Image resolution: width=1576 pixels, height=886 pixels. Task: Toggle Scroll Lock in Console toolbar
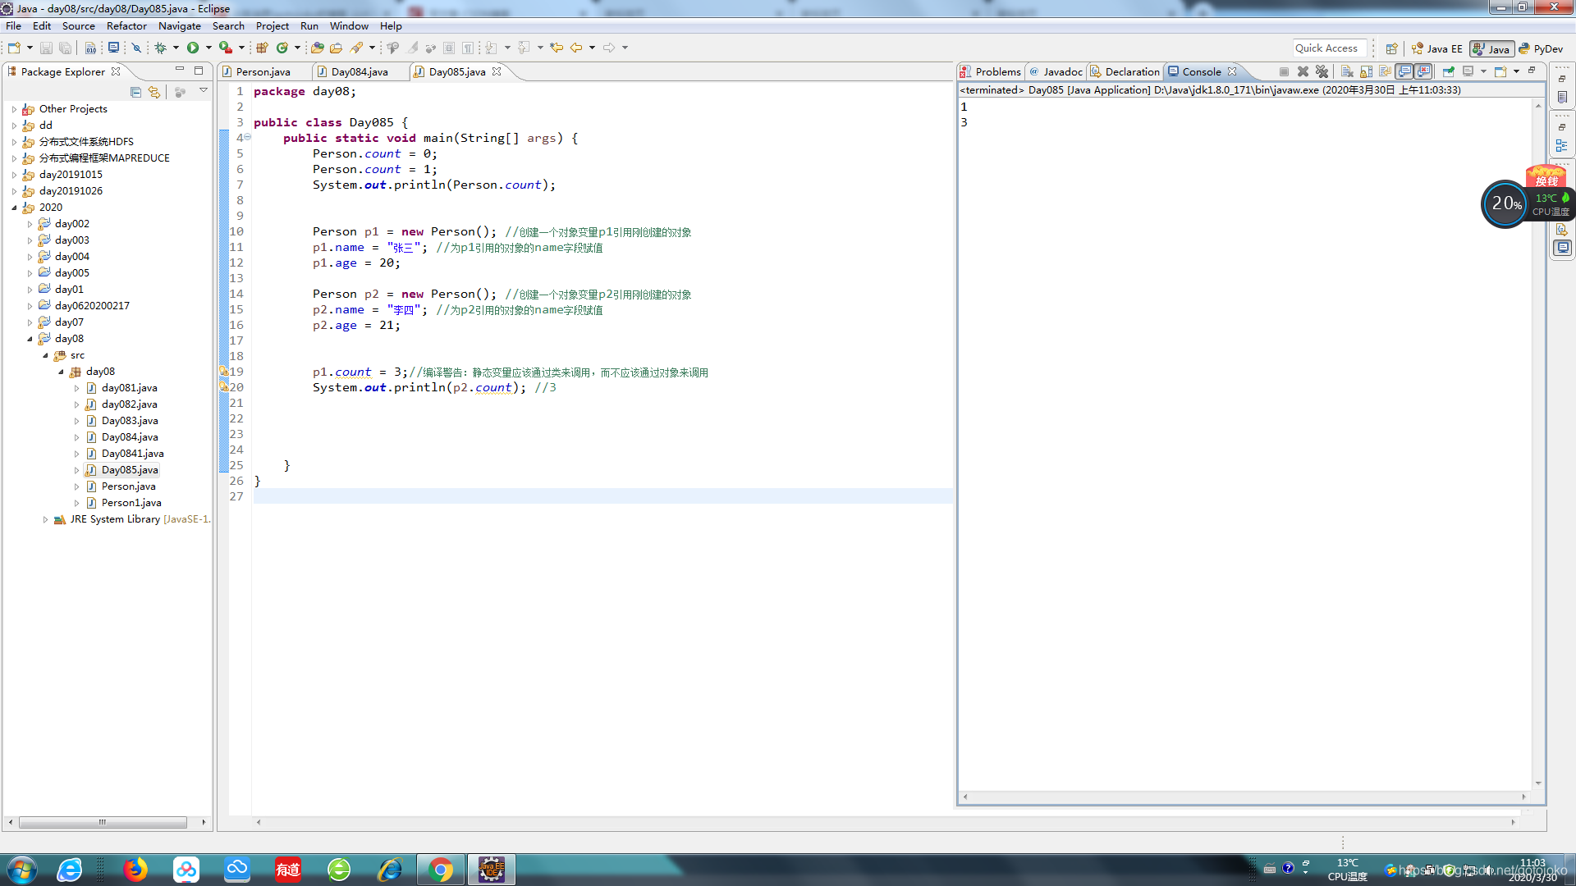[1367, 71]
